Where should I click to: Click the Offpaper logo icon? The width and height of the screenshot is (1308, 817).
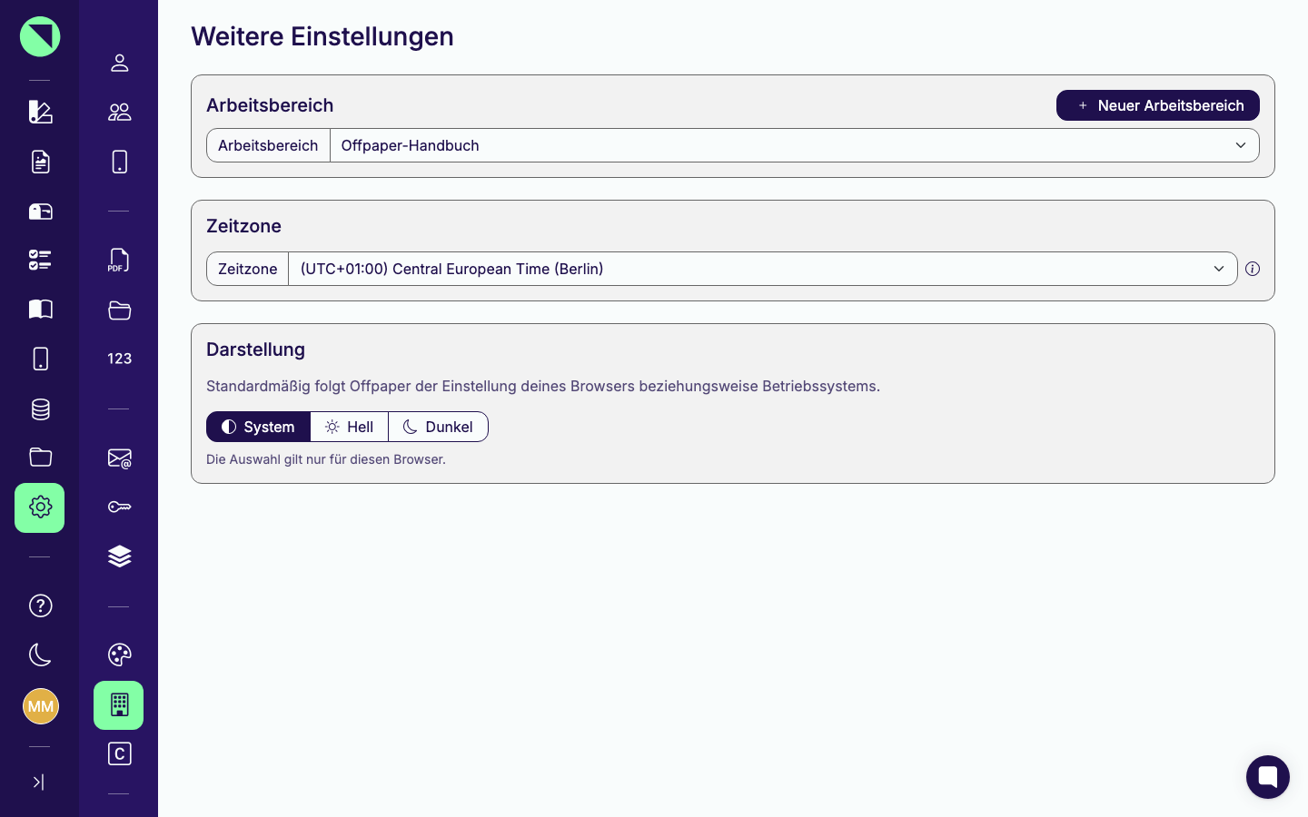[40, 36]
